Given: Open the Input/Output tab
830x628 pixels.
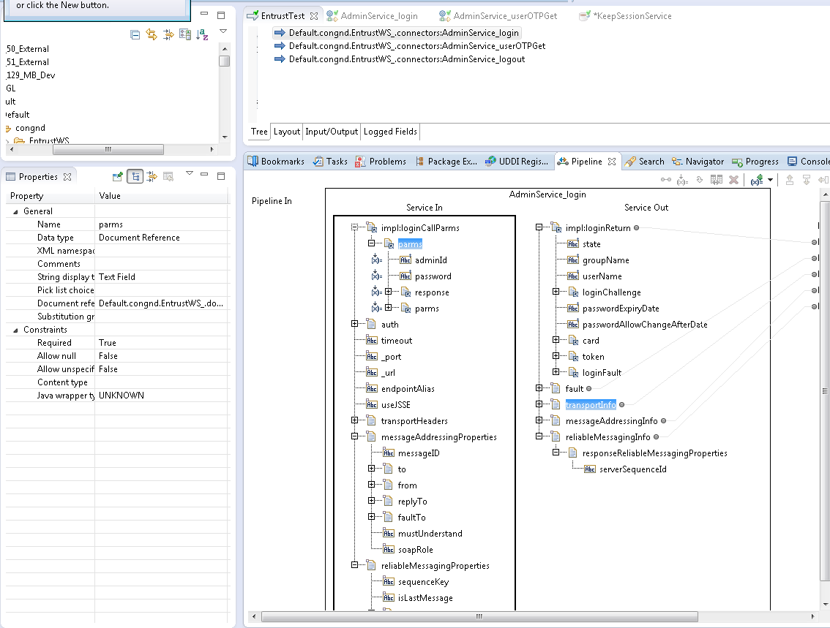Looking at the screenshot, I should [332, 132].
